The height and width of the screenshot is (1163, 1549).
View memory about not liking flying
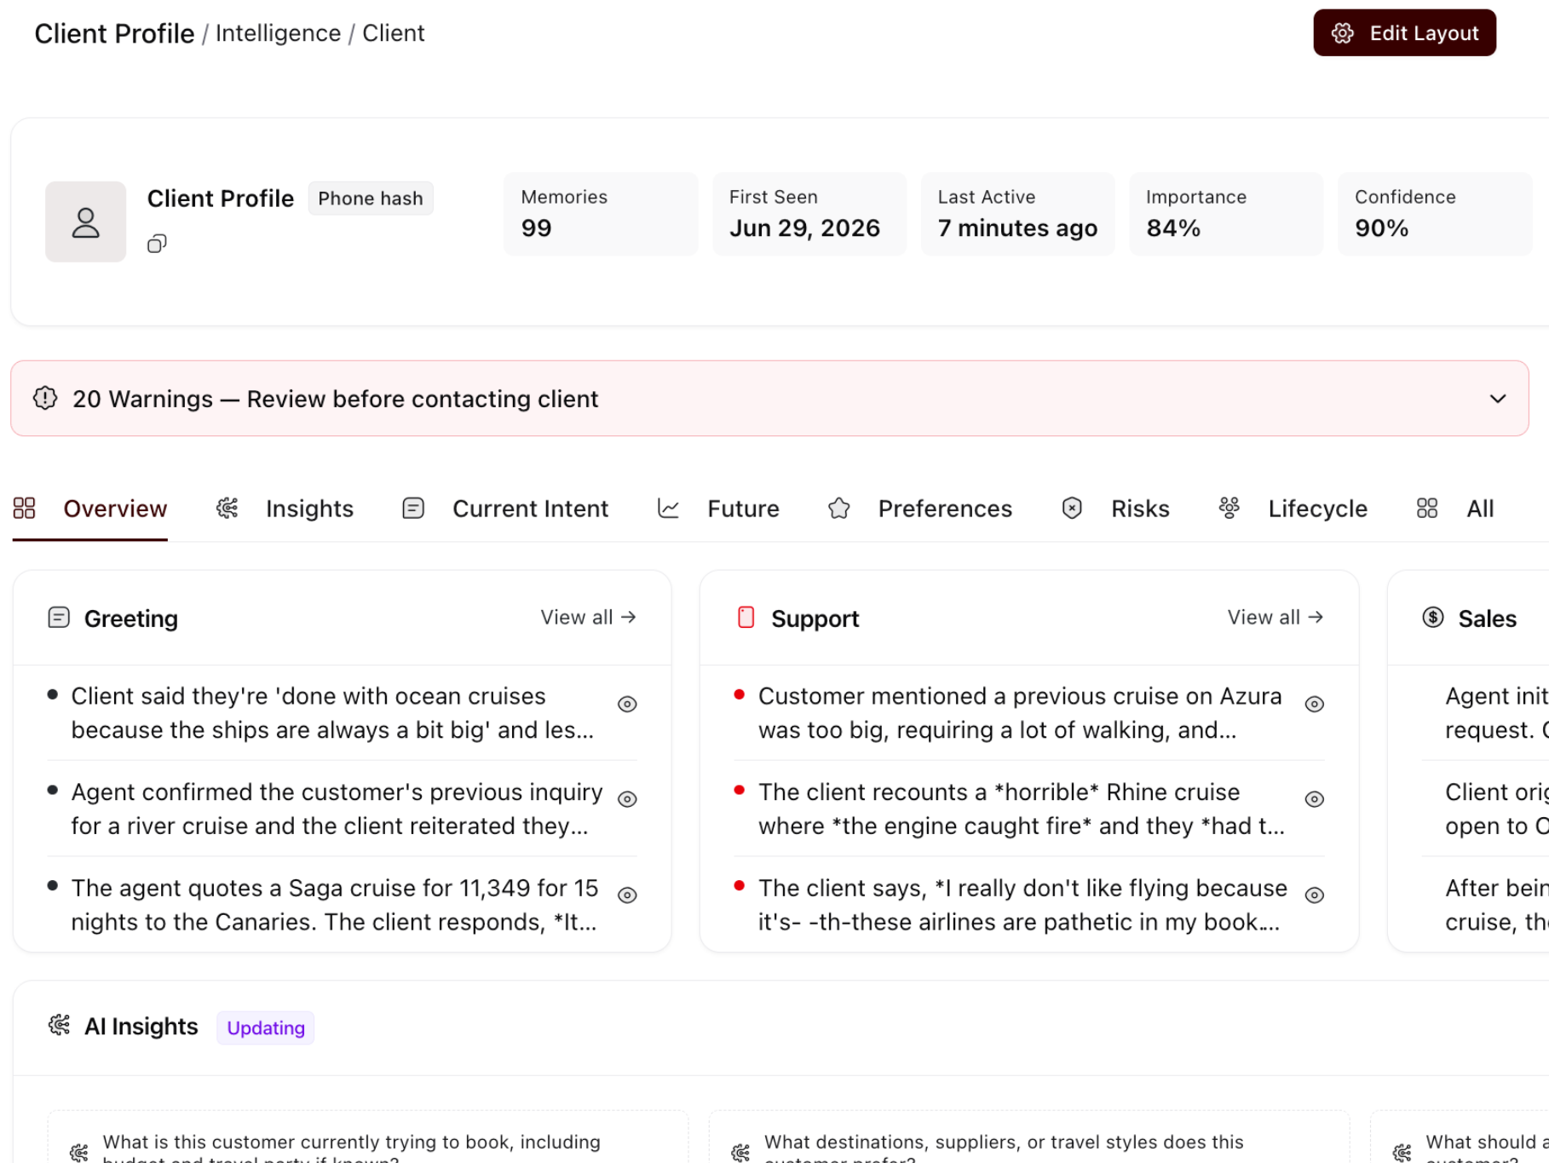coord(1315,895)
